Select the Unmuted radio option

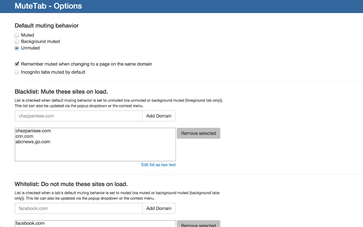point(17,48)
